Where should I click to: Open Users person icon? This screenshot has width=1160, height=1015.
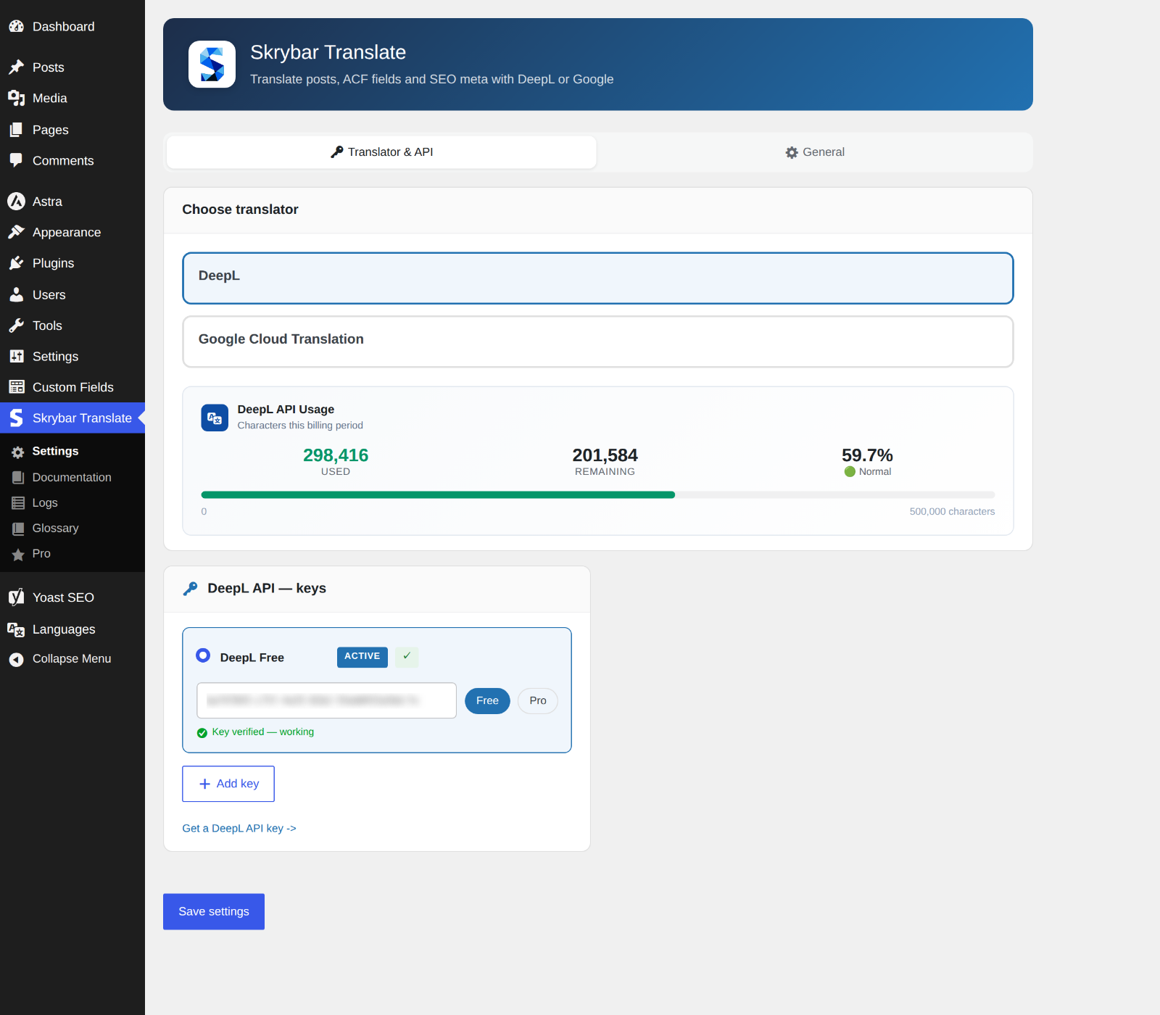[16, 294]
